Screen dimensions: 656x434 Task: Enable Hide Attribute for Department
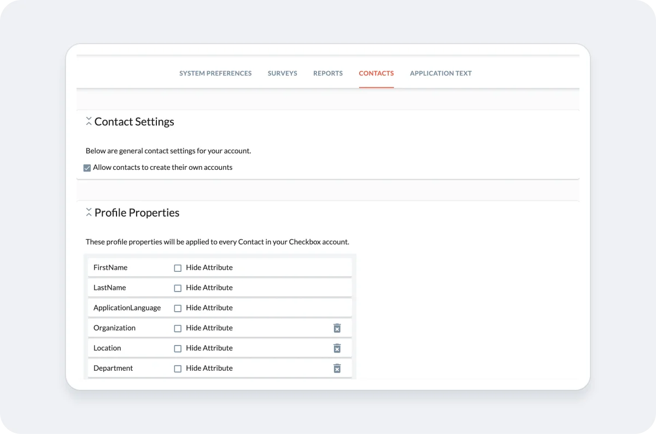[178, 368]
